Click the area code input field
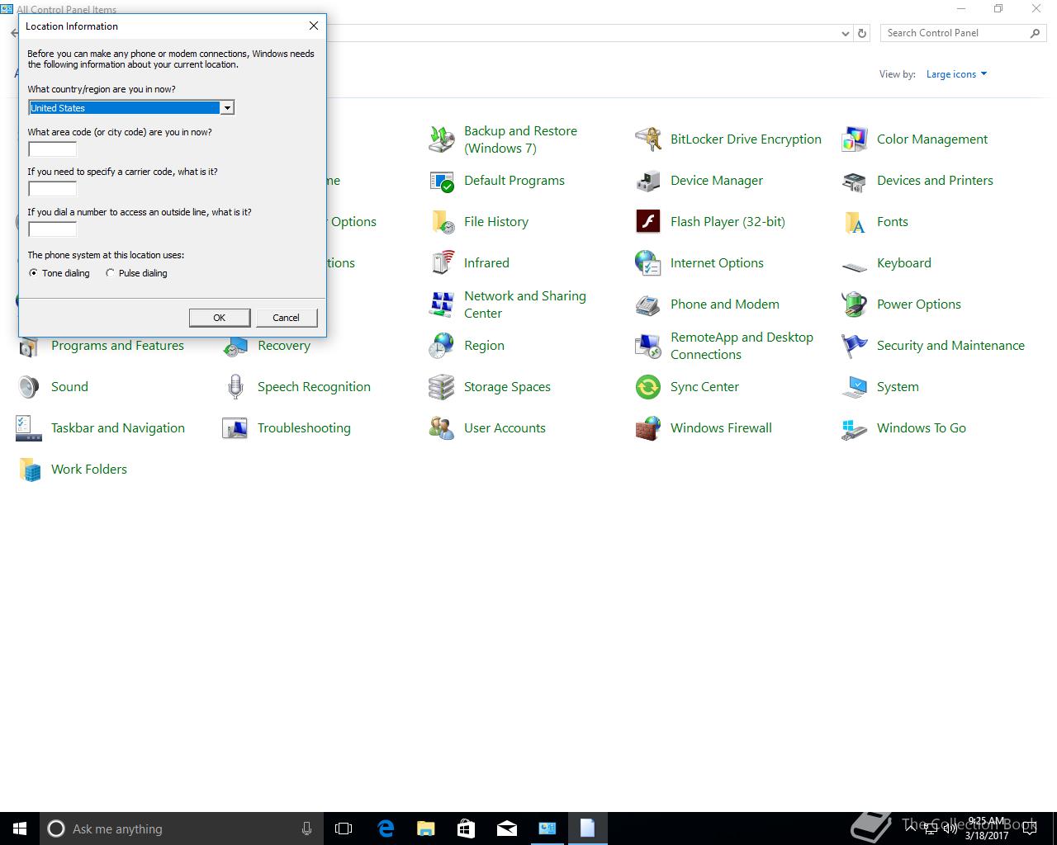 click(x=53, y=149)
